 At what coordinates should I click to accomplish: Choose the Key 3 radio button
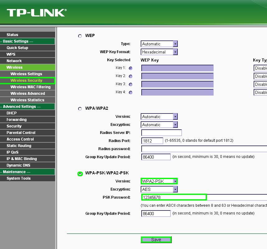coord(130,84)
